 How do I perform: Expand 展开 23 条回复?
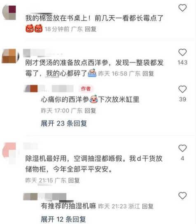click(64, 123)
